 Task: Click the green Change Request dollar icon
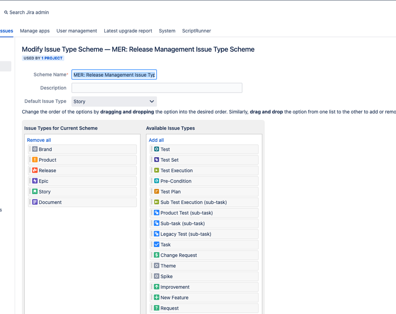click(x=157, y=255)
